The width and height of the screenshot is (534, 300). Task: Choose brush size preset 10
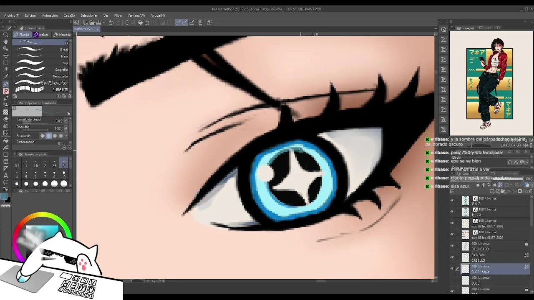tap(64, 174)
